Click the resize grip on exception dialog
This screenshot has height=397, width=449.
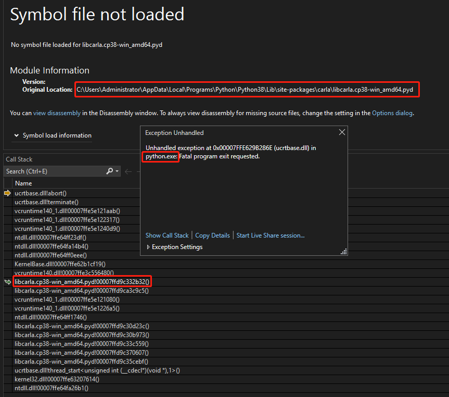click(x=343, y=251)
